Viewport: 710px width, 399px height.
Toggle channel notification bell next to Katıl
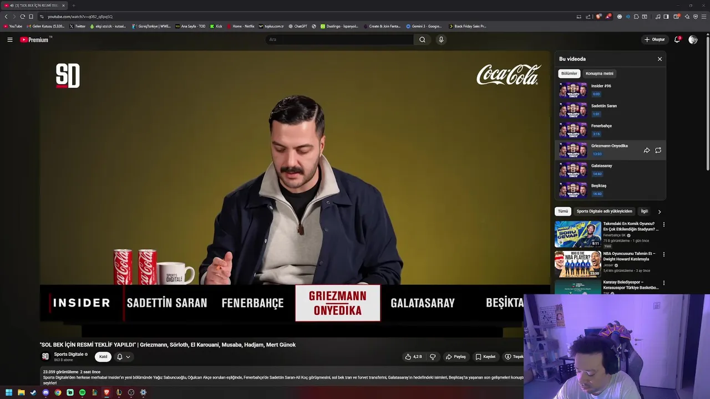119,357
